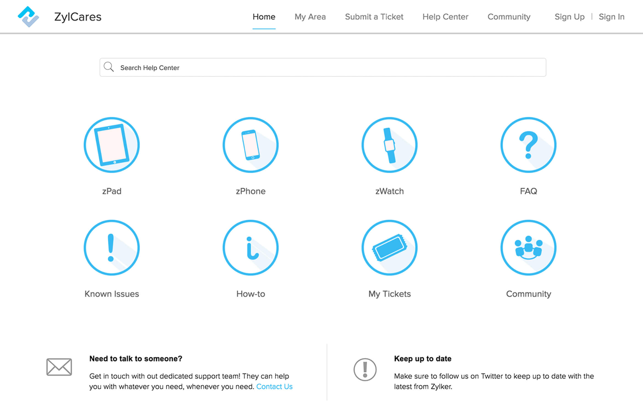
Task: Focus the Search Help Center field
Action: (x=330, y=68)
